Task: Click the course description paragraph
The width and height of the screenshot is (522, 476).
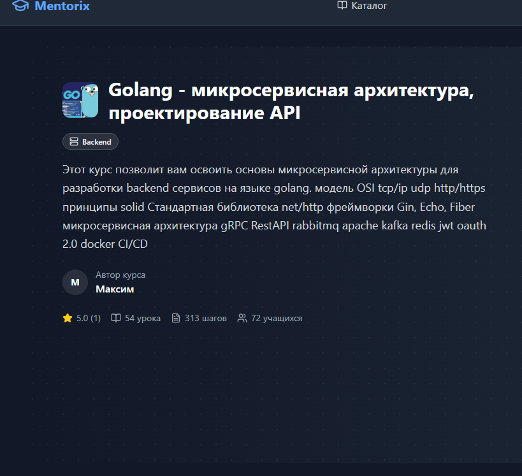Action: [274, 206]
